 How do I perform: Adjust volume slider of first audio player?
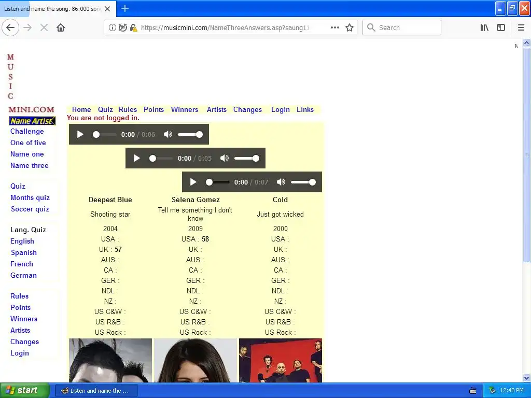(190, 134)
